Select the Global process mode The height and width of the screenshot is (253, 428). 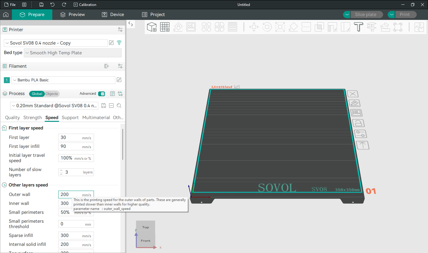tap(37, 94)
